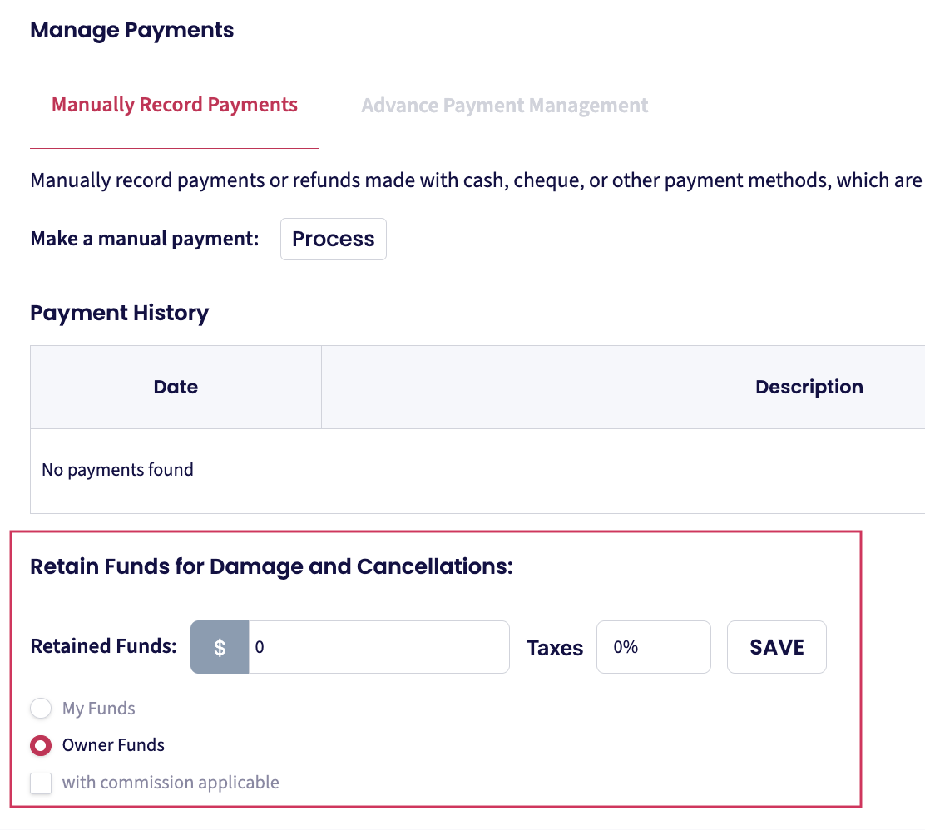This screenshot has width=925, height=830.
Task: Click the Date column header
Action: tap(176, 388)
